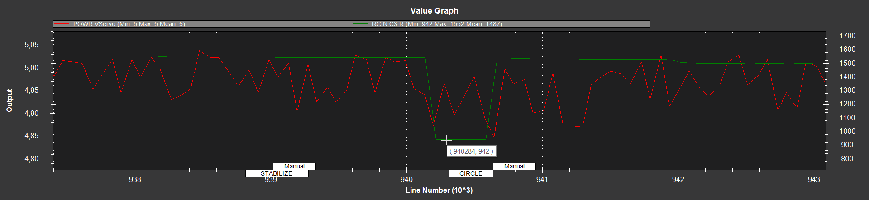Click the 900 right axis value
The image size is (869, 200).
847,145
